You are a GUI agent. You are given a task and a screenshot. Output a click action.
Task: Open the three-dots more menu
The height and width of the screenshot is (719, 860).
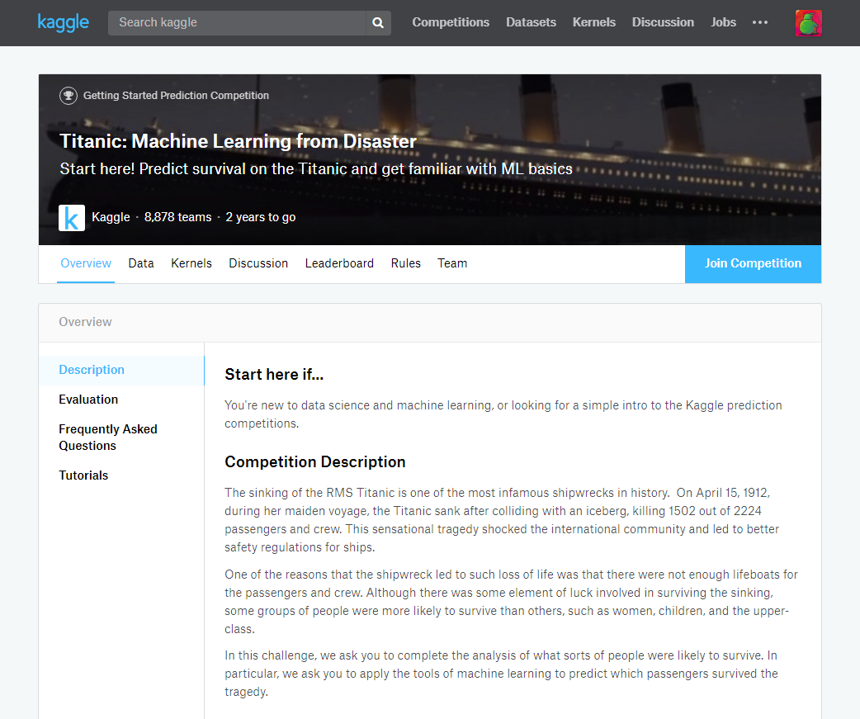coord(759,22)
